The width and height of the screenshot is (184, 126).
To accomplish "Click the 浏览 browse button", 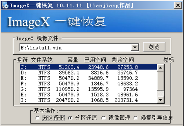I will [154, 47].
